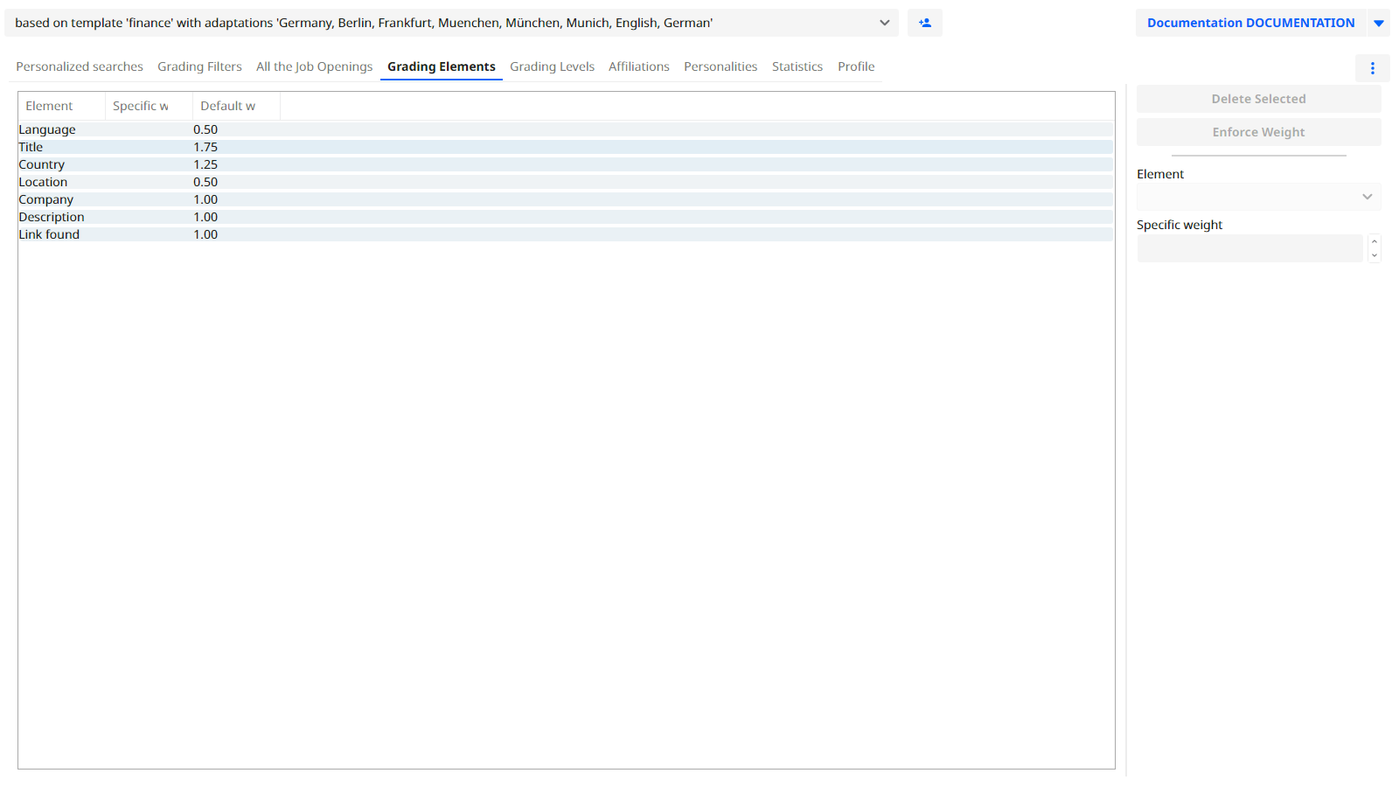Go to the Statistics tab
Image resolution: width=1399 pixels, height=787 pixels.
[797, 66]
